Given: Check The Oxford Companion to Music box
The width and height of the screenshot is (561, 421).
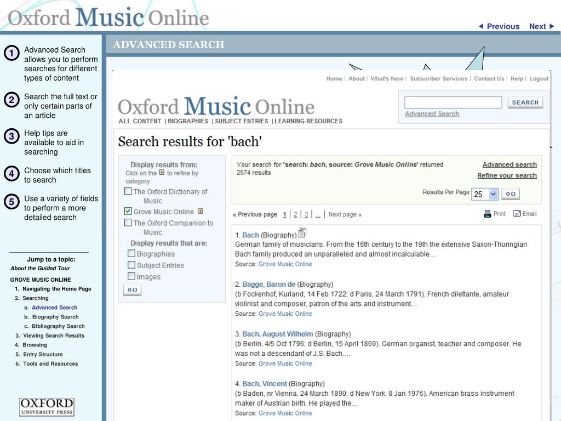Looking at the screenshot, I should tap(128, 223).
